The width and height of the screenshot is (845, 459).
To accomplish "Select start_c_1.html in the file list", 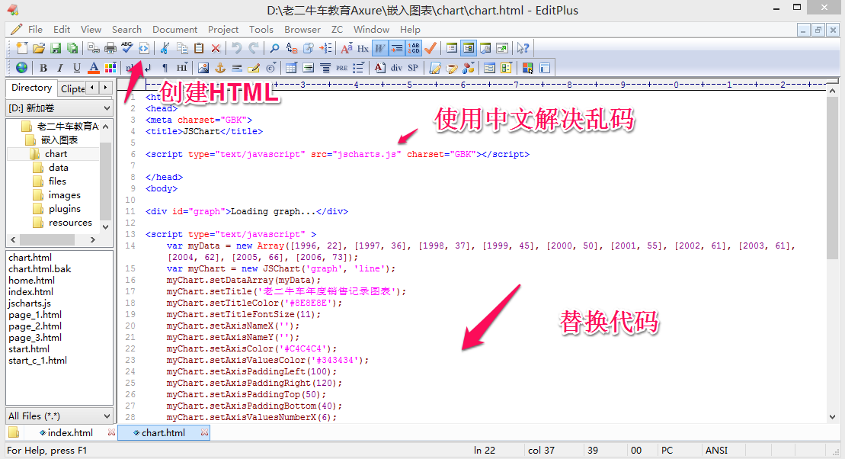I will pyautogui.click(x=38, y=361).
